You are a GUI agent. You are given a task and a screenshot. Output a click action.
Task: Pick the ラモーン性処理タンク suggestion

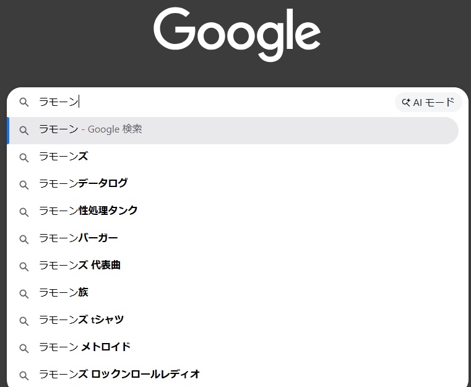(x=88, y=212)
